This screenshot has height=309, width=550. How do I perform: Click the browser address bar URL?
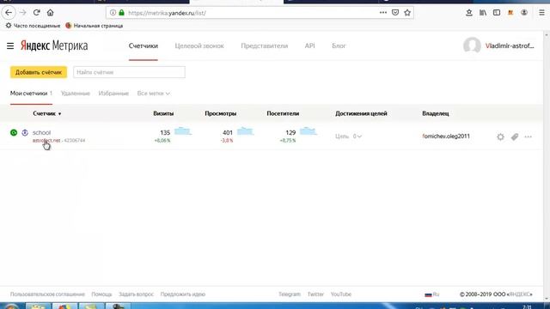tap(167, 13)
